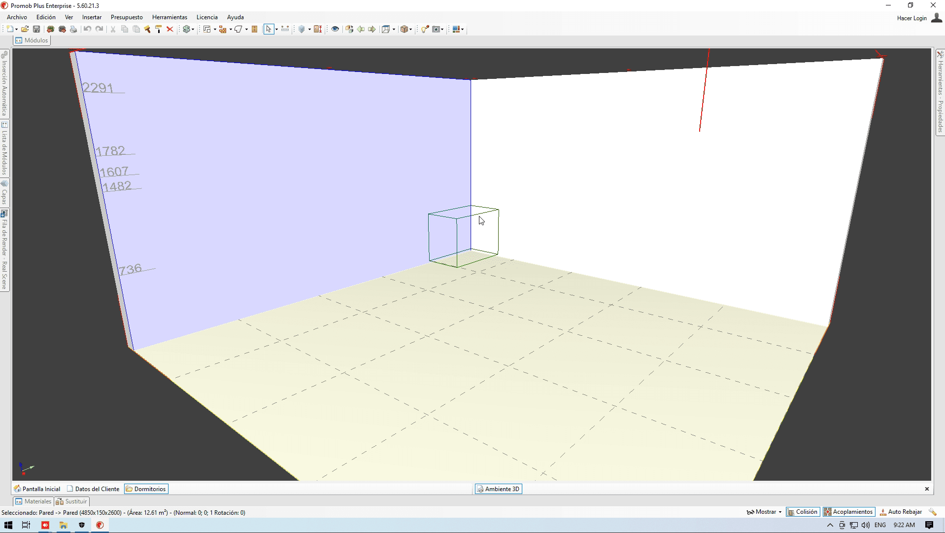Toggle Auto Rebajar option
945x533 pixels.
[901, 512]
